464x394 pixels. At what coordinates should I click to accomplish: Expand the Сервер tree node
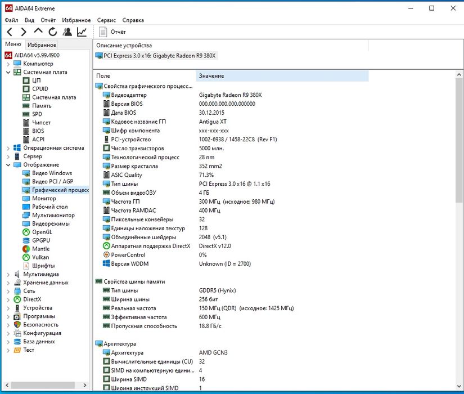point(8,156)
